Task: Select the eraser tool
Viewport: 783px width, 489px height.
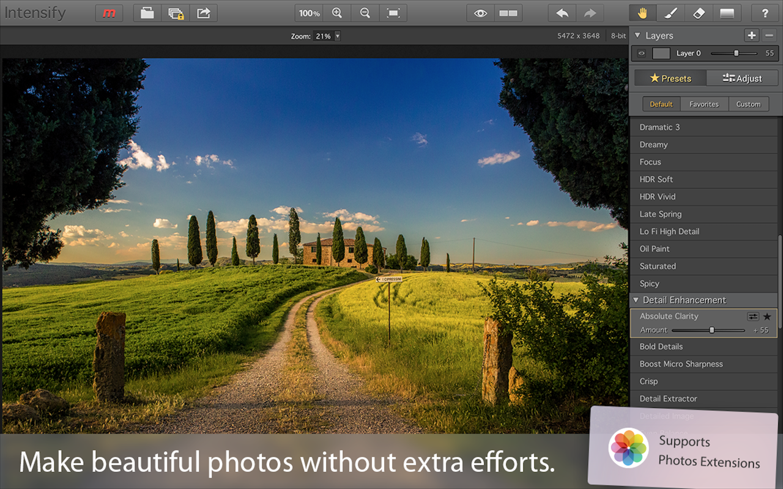Action: 699,13
